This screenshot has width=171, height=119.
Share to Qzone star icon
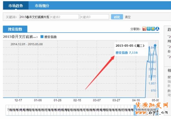pyautogui.click(x=153, y=29)
